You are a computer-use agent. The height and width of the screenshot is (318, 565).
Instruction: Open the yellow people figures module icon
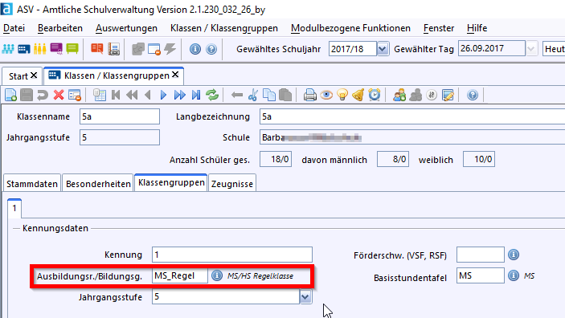[40, 49]
